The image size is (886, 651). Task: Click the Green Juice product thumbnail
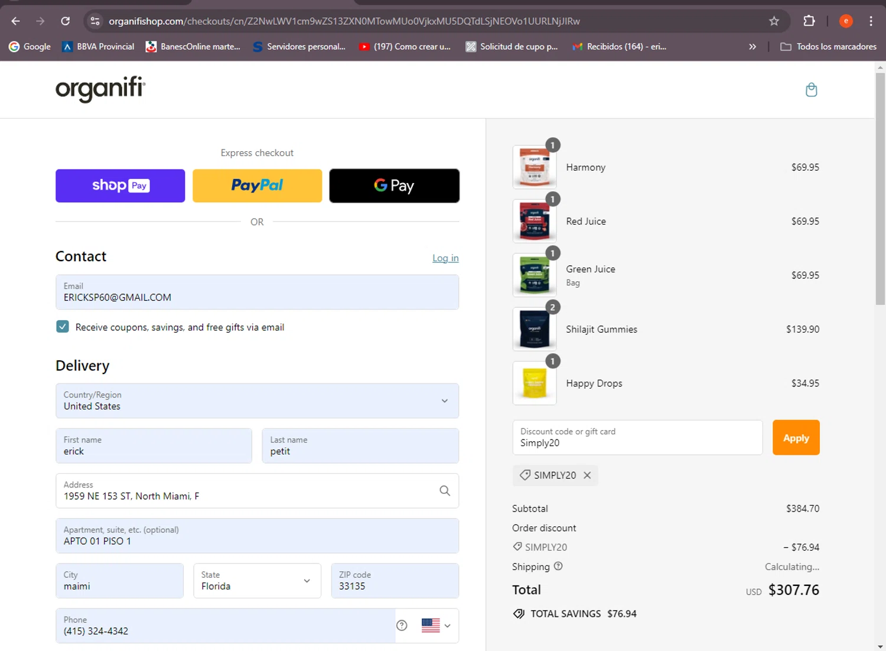click(x=535, y=275)
